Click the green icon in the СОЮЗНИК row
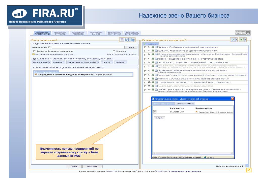 pos(153,75)
